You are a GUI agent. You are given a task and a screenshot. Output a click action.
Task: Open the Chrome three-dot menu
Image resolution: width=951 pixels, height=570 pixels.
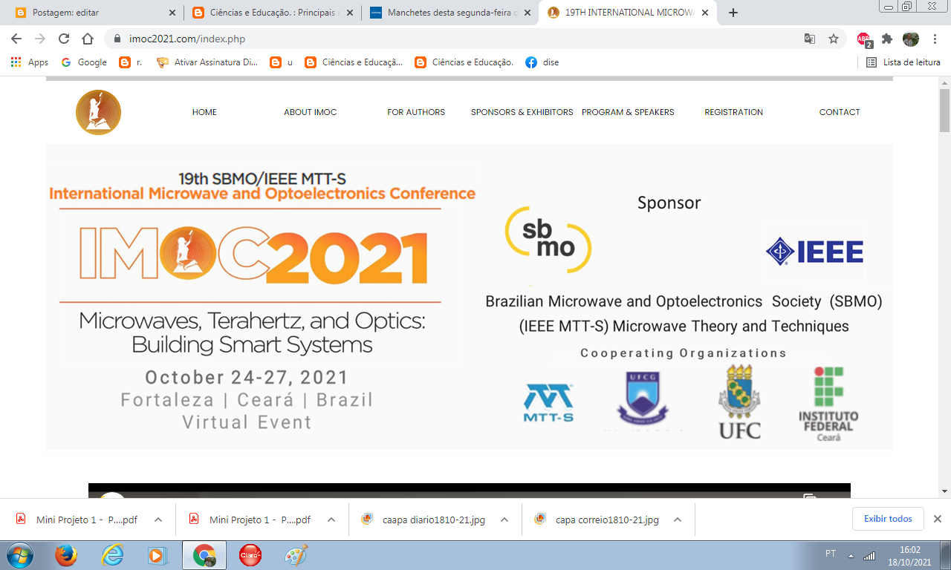pyautogui.click(x=935, y=39)
